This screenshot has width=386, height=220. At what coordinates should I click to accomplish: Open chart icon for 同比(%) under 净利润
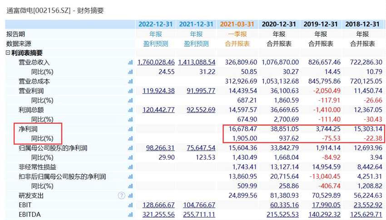pos(130,138)
